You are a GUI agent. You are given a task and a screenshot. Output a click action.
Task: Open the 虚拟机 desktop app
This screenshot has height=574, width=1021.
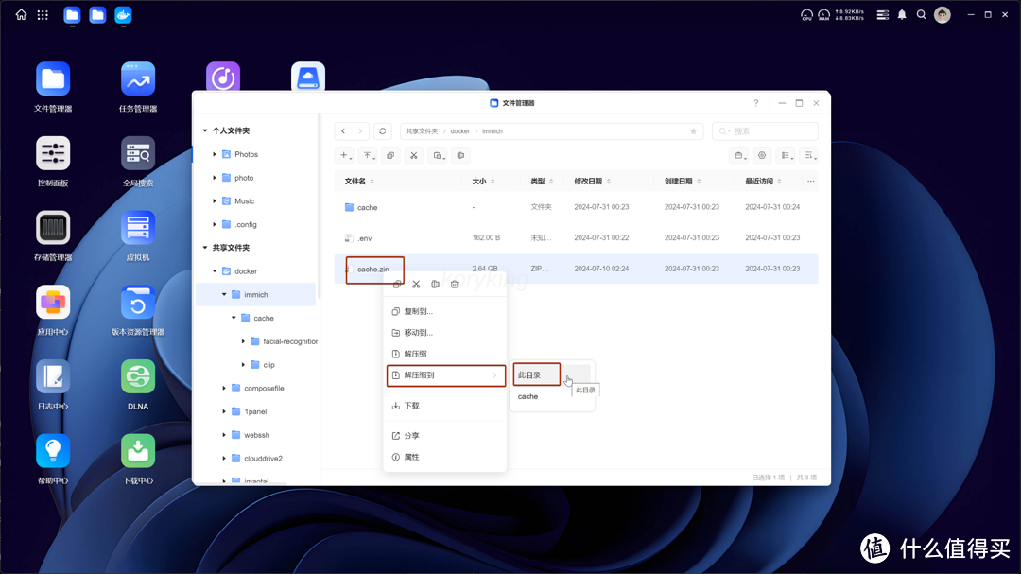(138, 236)
